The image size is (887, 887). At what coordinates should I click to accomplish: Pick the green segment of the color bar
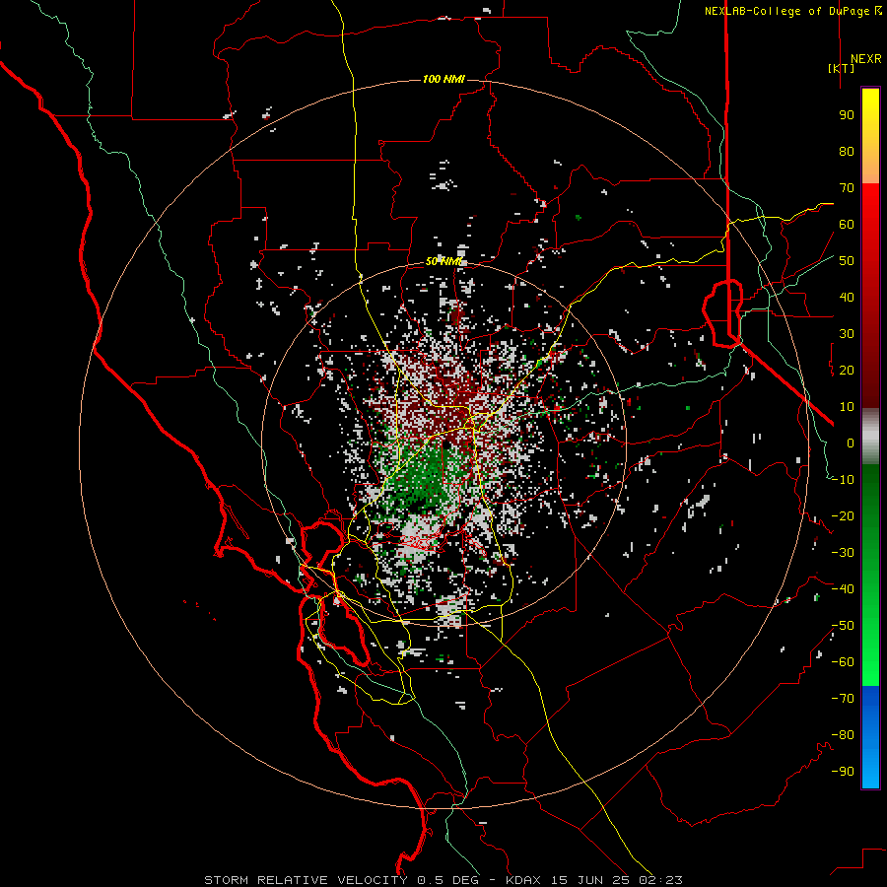870,575
